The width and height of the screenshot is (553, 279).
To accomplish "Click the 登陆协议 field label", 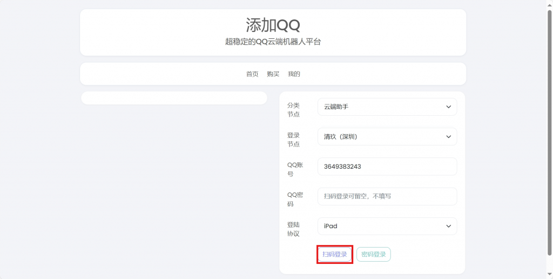I will tap(293, 229).
